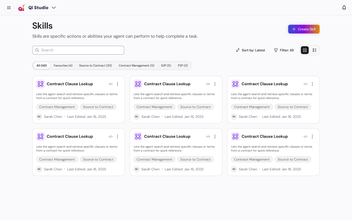Select the S2P (5) tab

pos(166,65)
